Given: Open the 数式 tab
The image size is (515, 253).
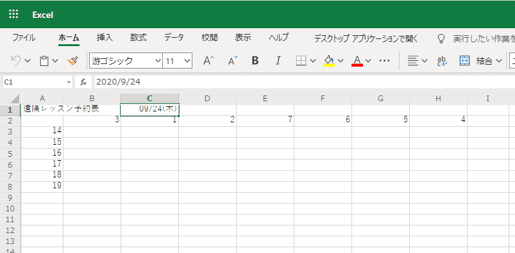Looking at the screenshot, I should (x=139, y=38).
